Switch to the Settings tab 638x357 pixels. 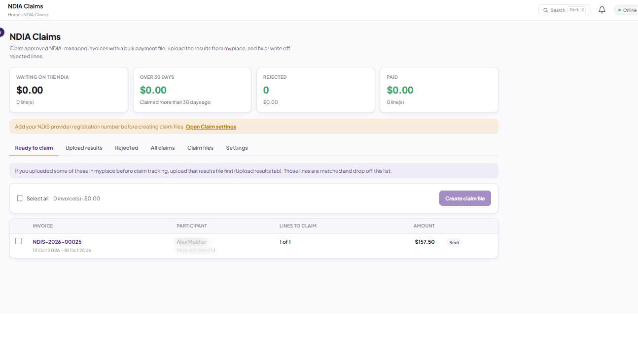237,148
